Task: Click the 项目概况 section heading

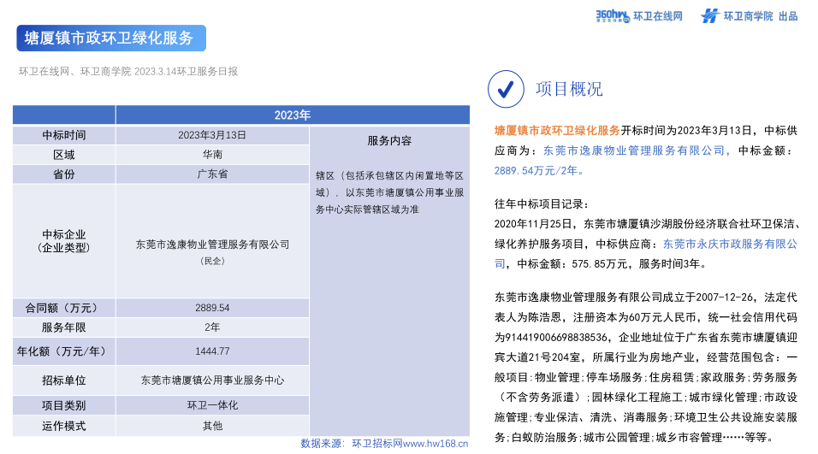Action: tap(569, 89)
